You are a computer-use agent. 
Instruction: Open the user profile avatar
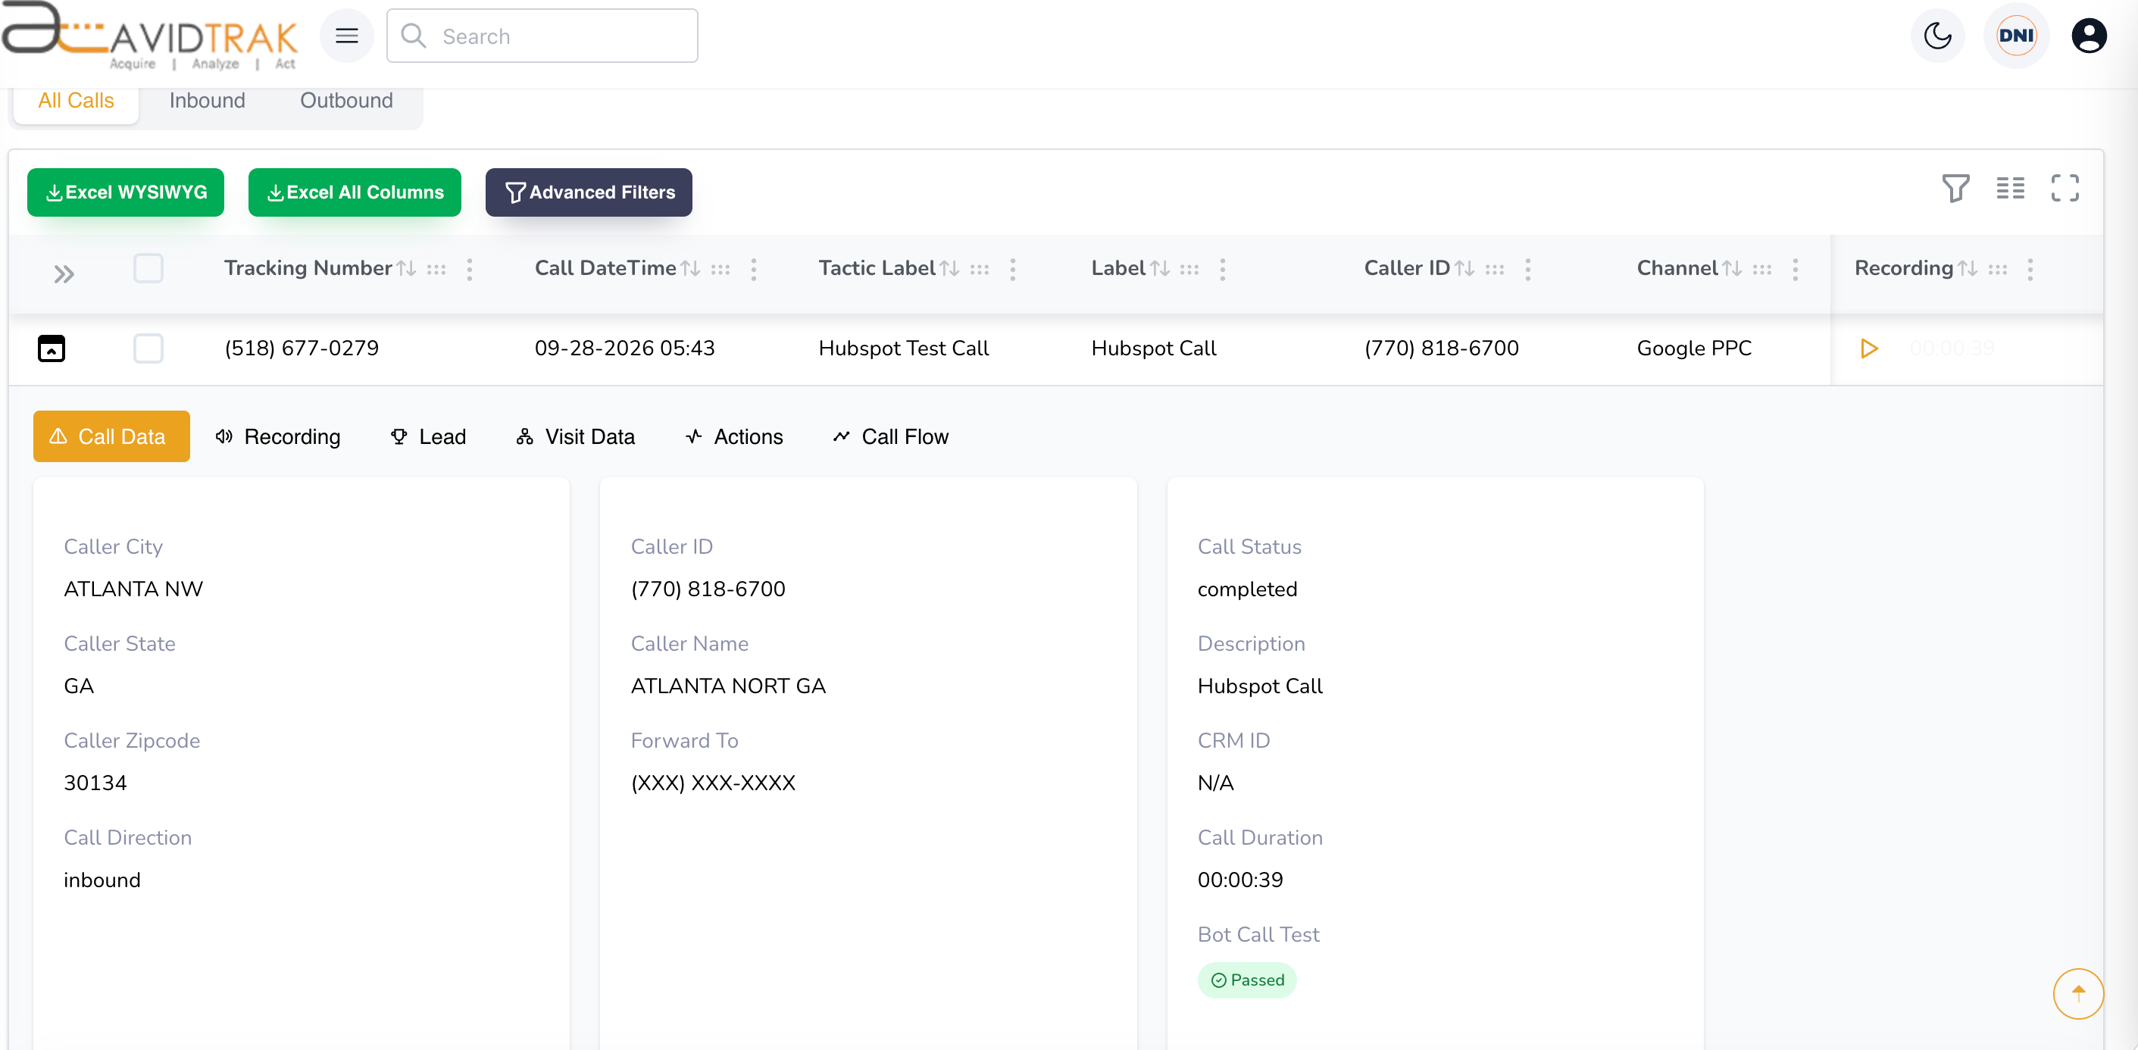(x=2088, y=36)
